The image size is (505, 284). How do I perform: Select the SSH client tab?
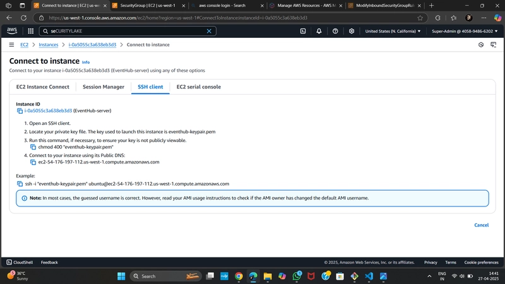coord(150,87)
